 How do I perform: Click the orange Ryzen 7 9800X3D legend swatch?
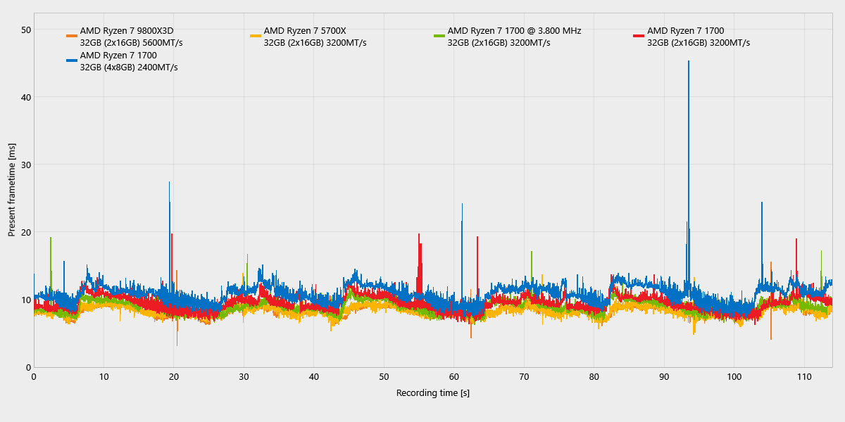72,36
